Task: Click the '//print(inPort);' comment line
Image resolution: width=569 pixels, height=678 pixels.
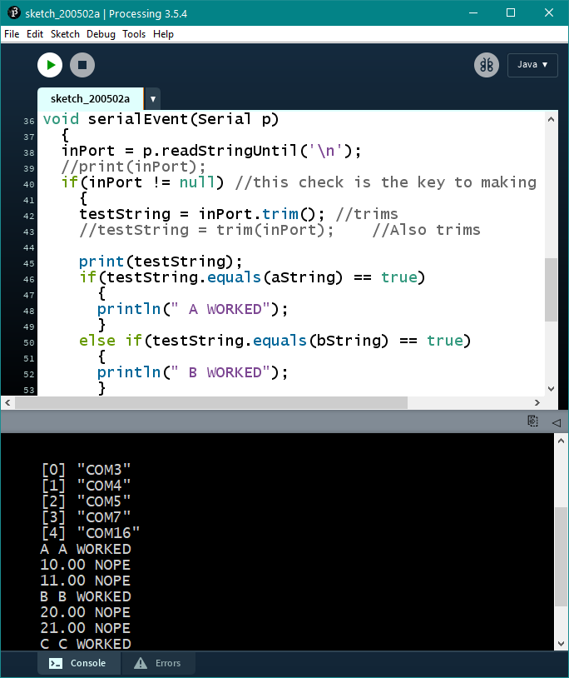Action: (x=133, y=167)
